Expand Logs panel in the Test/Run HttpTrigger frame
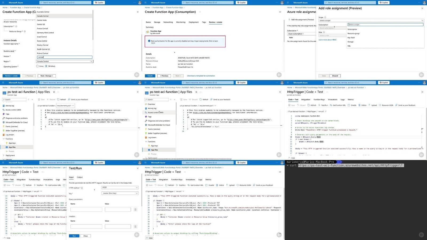Screen dimensions: 427x240 point(7,238)
